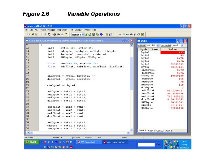Switch to the Watch 1 tab
This screenshot has height=167, width=223.
point(142,131)
